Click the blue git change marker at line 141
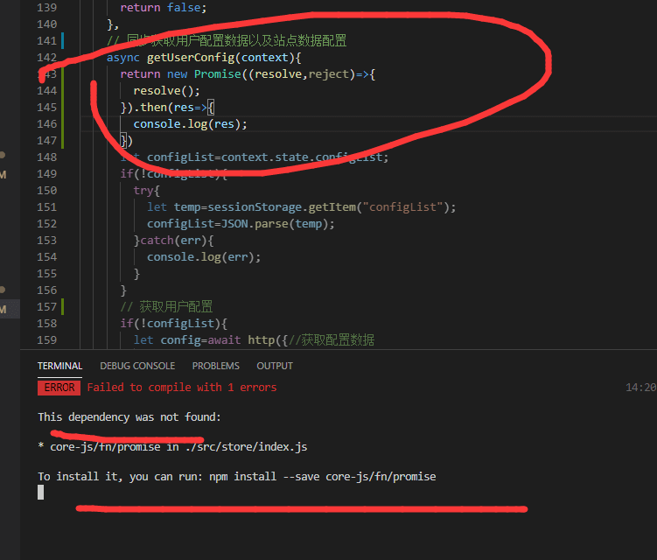Screen dimensions: 657x560 pyautogui.click(x=63, y=41)
